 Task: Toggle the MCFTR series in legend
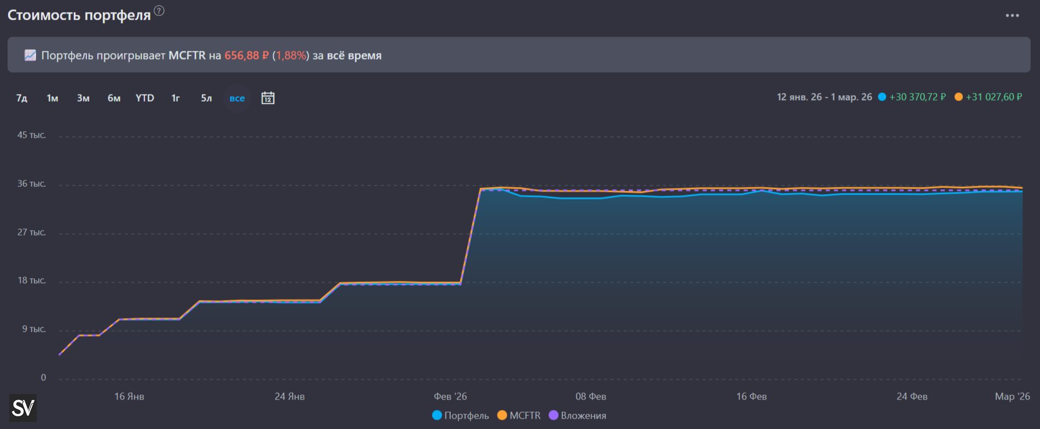pyautogui.click(x=519, y=415)
